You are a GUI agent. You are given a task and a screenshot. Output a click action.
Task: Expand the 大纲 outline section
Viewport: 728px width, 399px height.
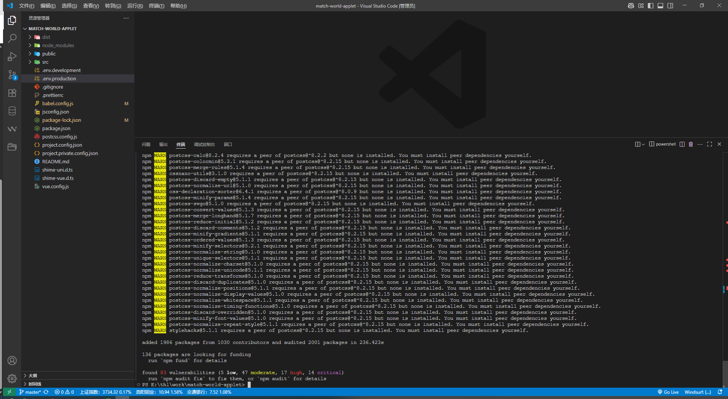pos(78,375)
